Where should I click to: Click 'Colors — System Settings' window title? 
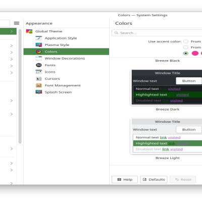[x=142, y=15]
